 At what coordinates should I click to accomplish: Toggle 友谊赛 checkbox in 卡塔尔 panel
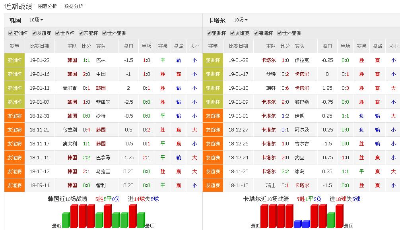pyautogui.click(x=233, y=33)
